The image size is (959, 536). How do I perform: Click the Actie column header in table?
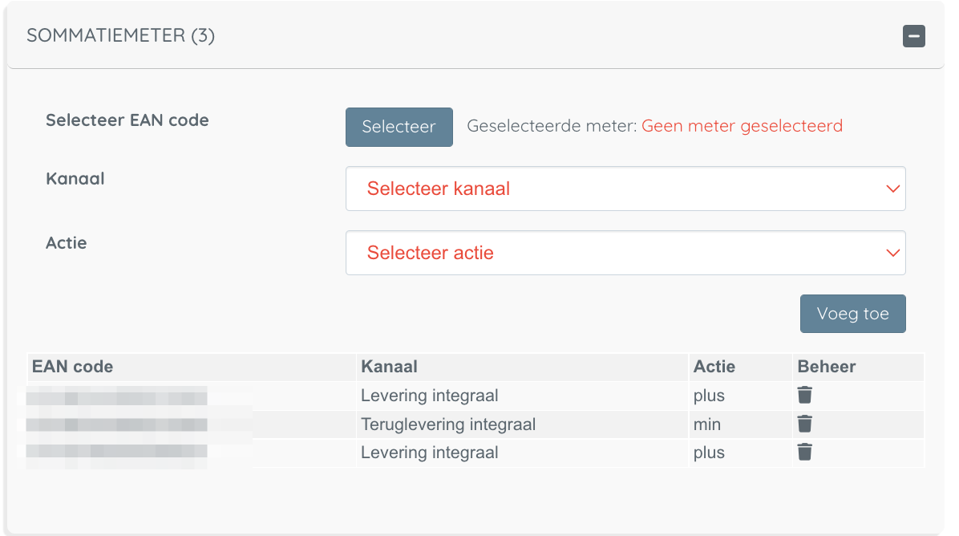714,367
